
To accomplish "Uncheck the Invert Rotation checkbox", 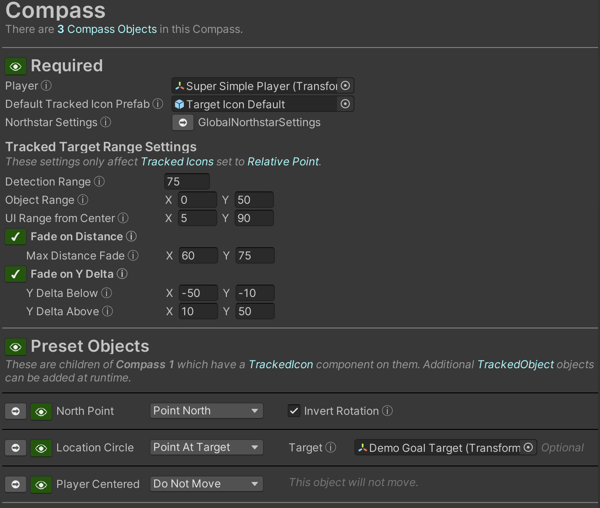I will pos(294,411).
